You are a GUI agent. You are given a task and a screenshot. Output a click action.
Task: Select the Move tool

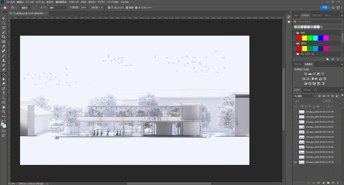(x=4, y=18)
